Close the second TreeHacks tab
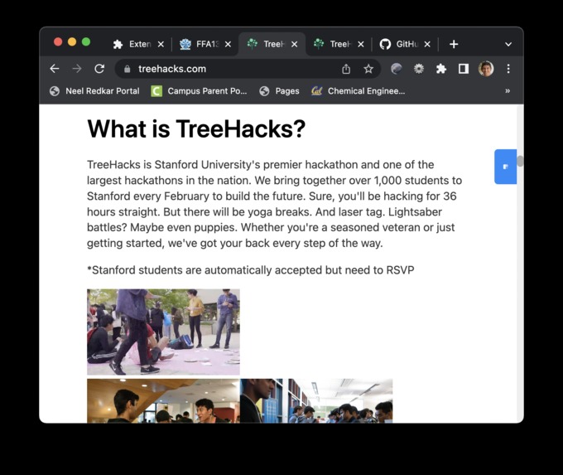The width and height of the screenshot is (563, 475). pos(361,44)
